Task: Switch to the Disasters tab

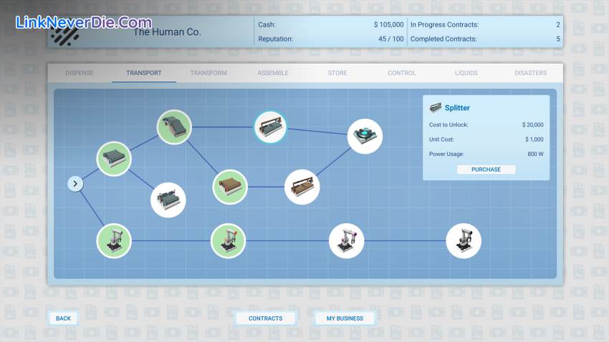Action: tap(530, 73)
